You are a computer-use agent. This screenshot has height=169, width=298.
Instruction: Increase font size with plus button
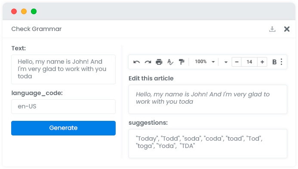tap(262, 62)
